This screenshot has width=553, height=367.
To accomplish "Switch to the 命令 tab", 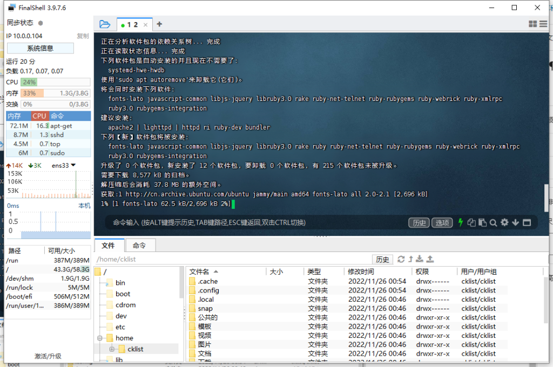I will coord(139,246).
